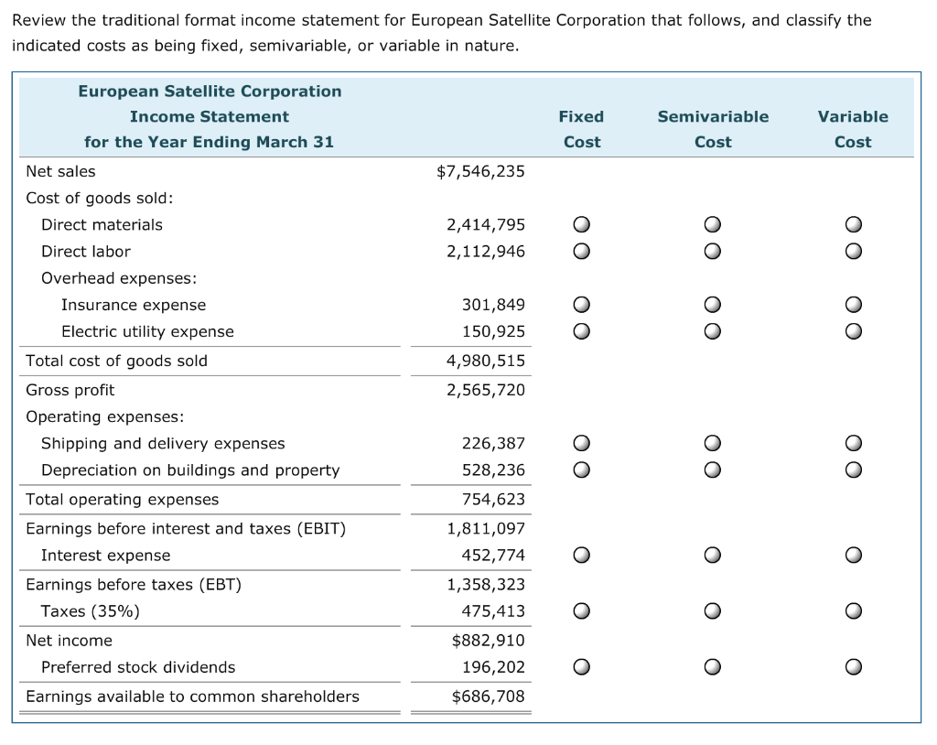Select Fixed for Depreciation on buildings
Image resolution: width=937 pixels, height=745 pixels.
click(x=582, y=470)
